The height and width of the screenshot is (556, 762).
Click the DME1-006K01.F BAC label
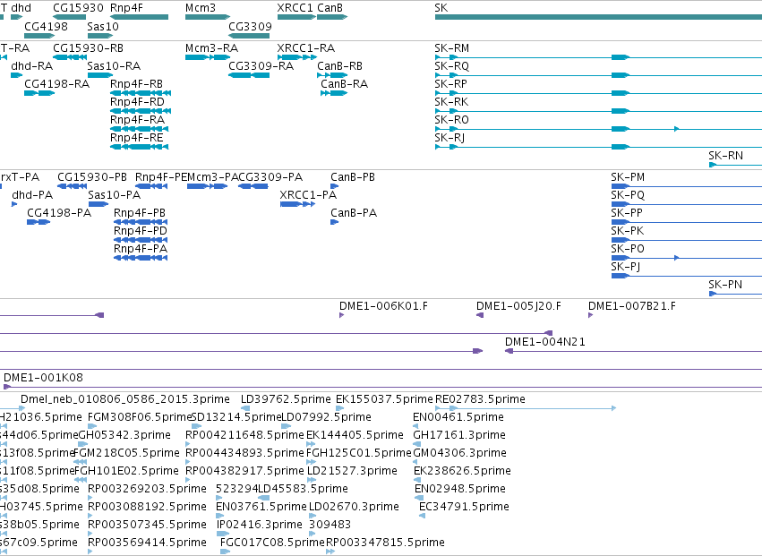pos(383,306)
